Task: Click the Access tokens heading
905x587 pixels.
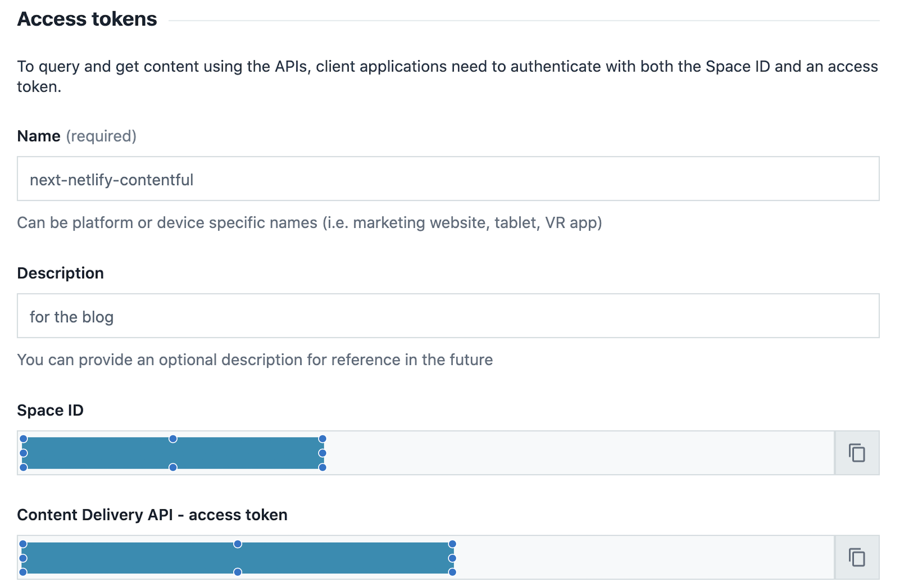Action: [86, 19]
